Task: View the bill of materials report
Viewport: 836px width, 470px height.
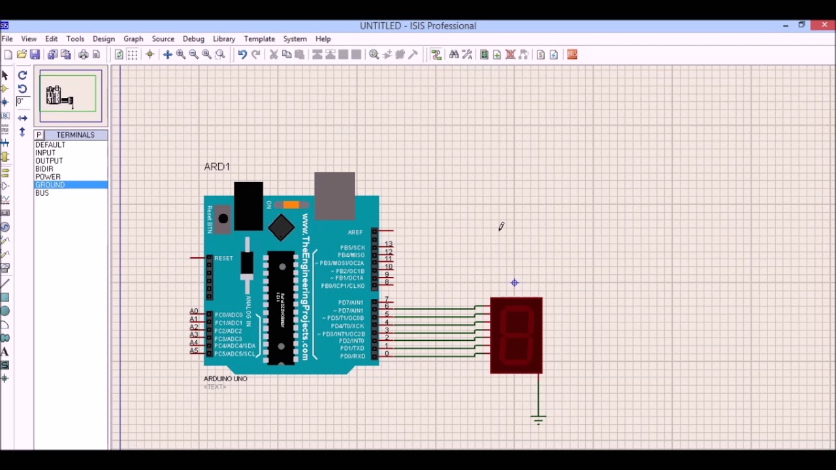Action: 541,55
